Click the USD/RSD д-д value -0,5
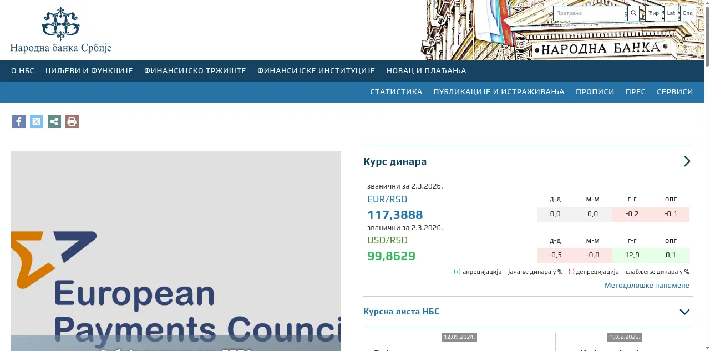710x351 pixels. pos(555,255)
